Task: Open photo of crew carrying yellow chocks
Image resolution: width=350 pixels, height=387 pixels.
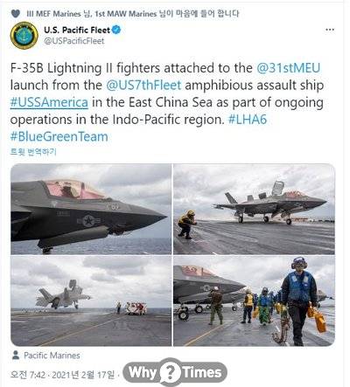Action: tap(254, 301)
